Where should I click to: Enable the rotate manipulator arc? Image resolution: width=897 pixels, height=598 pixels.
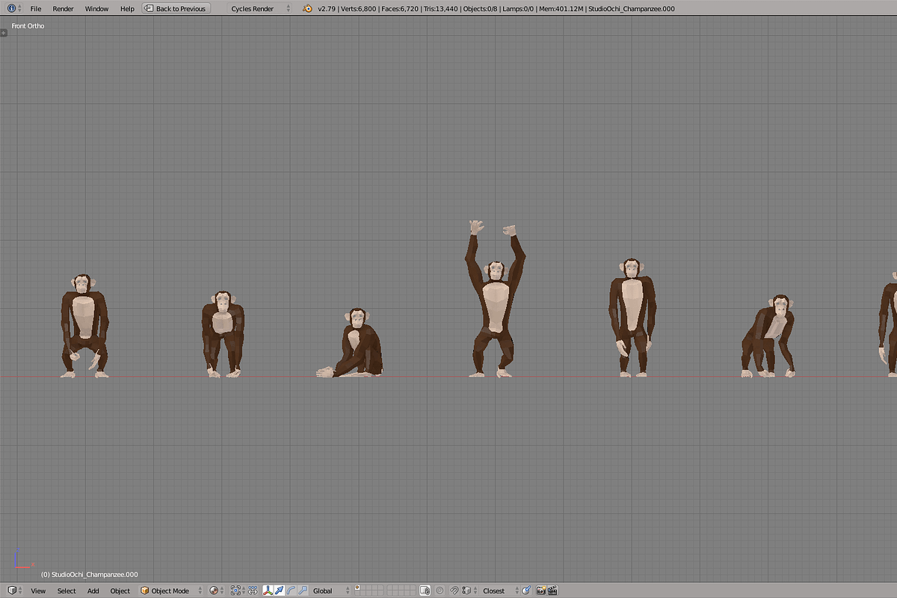pos(291,591)
